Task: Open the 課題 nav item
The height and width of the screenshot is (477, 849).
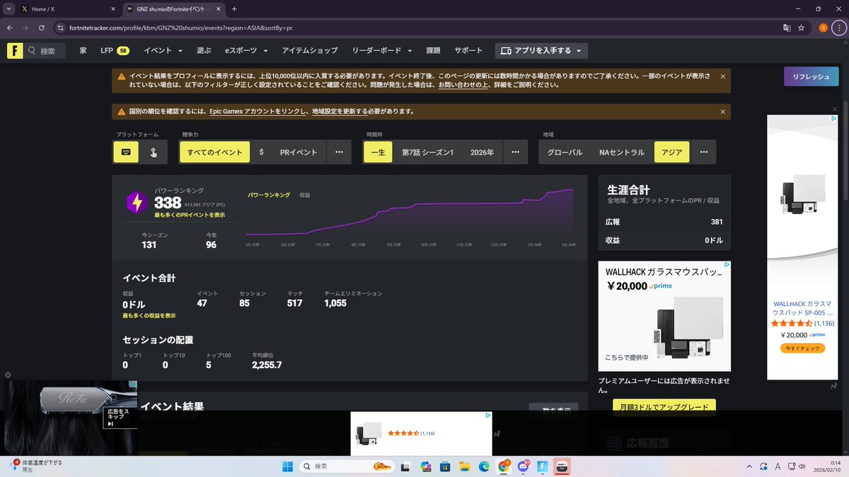Action: [x=433, y=51]
